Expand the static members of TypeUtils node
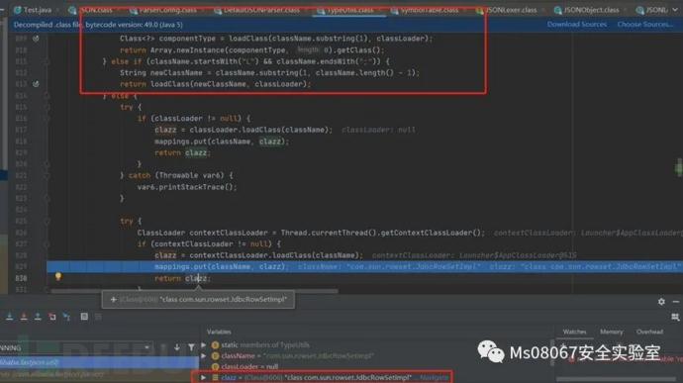683x383 pixels. click(204, 344)
